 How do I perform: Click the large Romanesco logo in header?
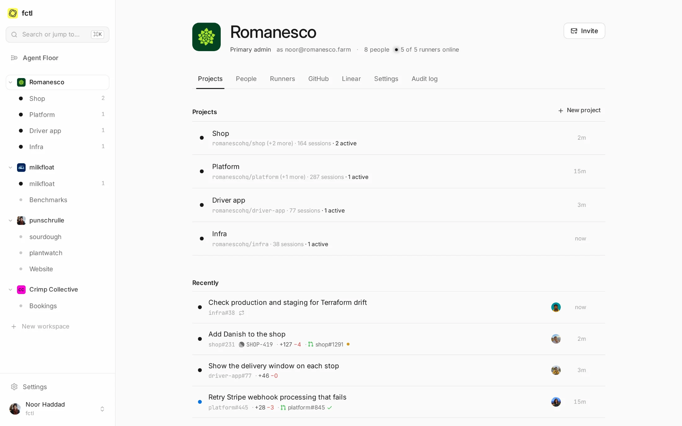[x=206, y=37]
